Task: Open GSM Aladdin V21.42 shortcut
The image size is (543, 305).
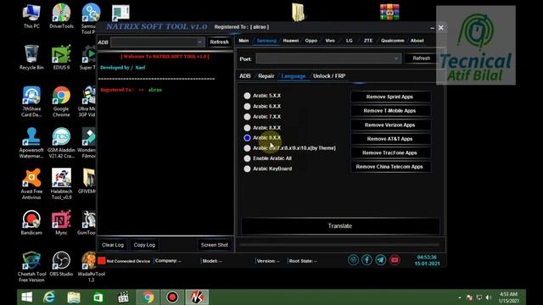Action: pos(61,143)
